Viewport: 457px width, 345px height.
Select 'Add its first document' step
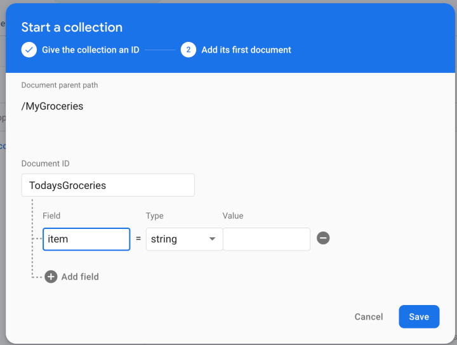click(246, 49)
